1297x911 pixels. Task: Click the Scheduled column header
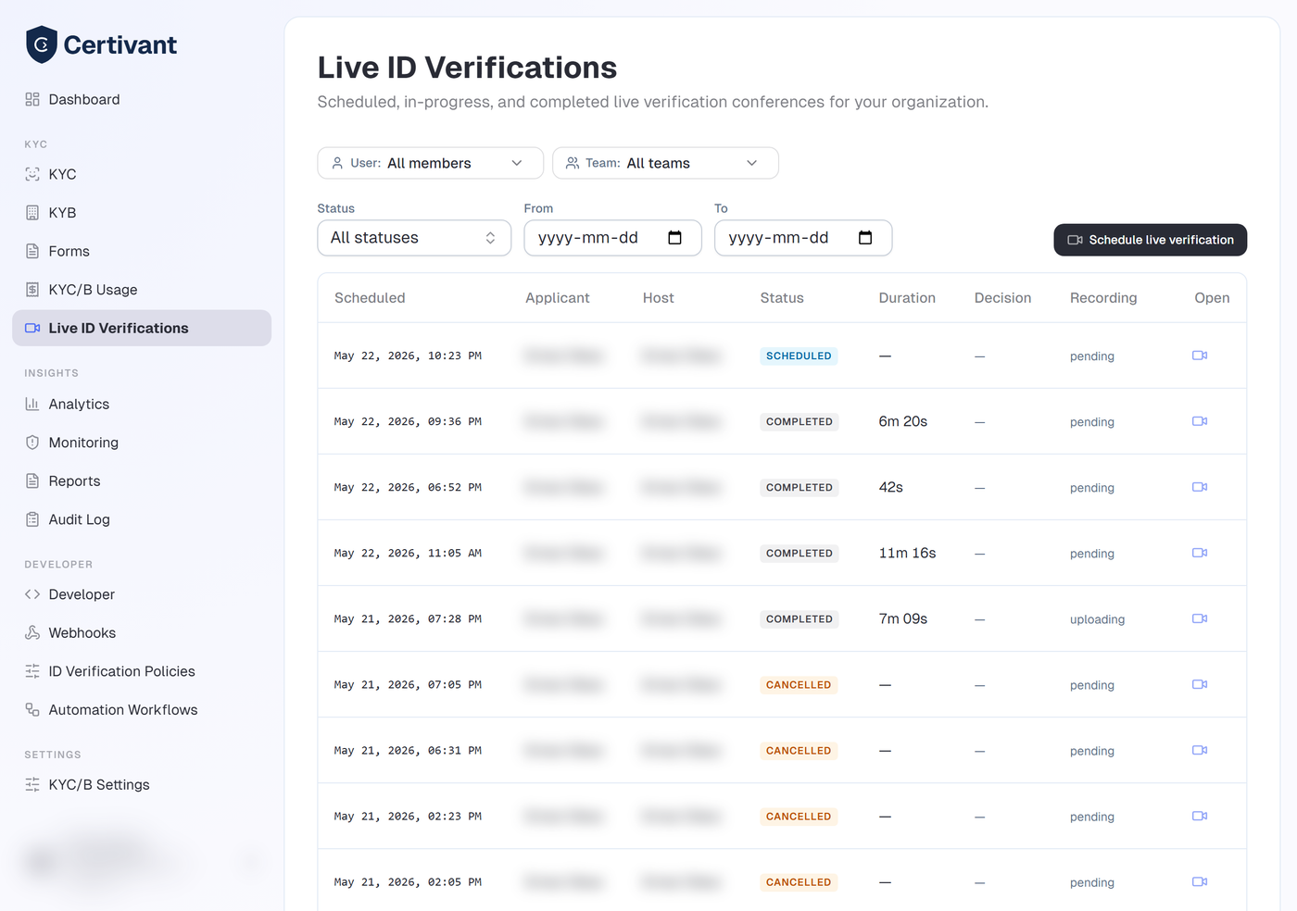click(370, 298)
